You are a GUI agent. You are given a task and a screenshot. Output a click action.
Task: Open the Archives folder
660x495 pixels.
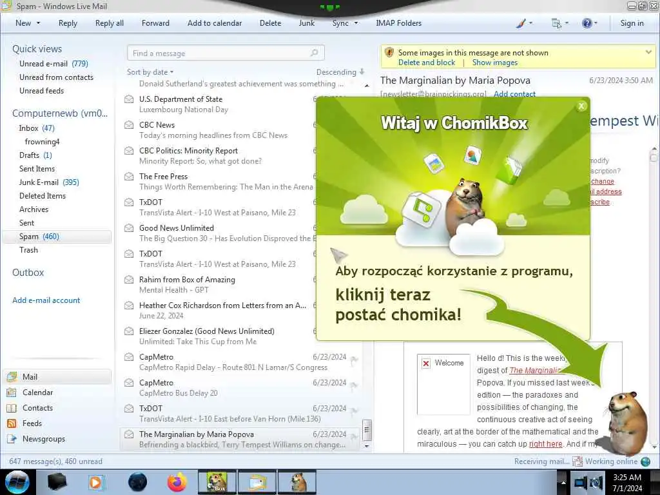click(x=34, y=209)
